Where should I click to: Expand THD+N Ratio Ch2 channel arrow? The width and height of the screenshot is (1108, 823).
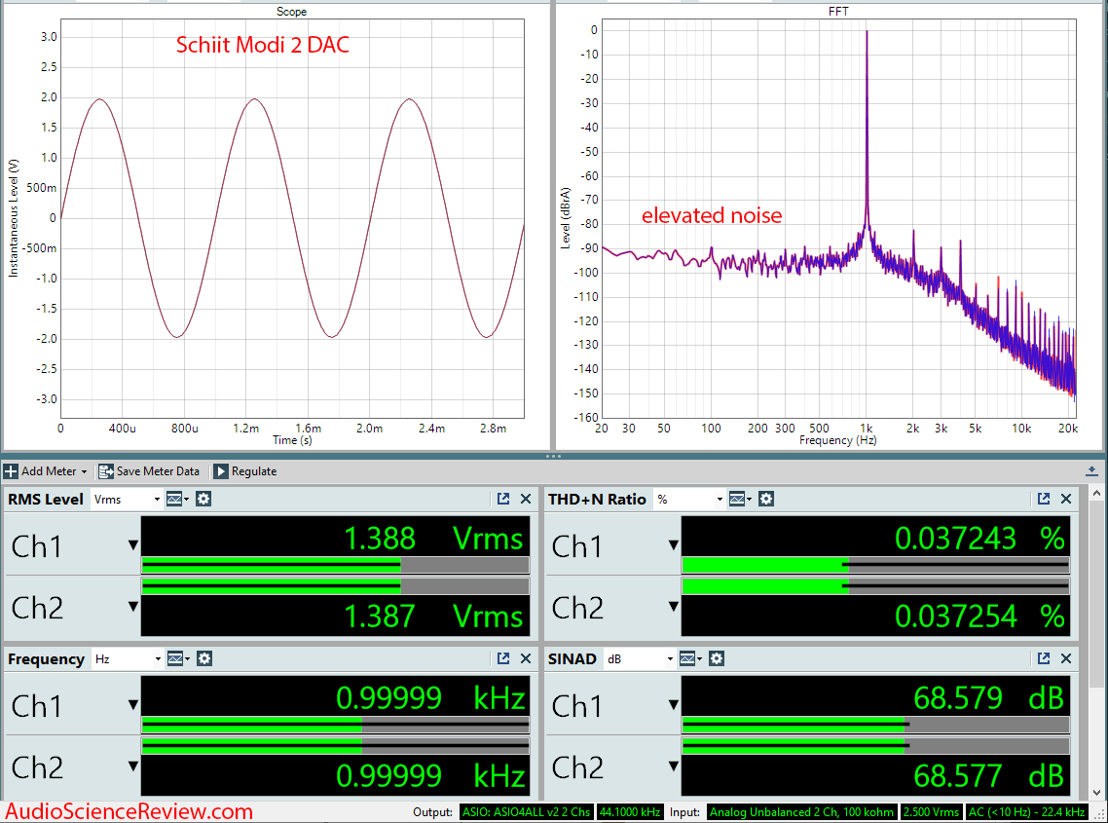674,607
